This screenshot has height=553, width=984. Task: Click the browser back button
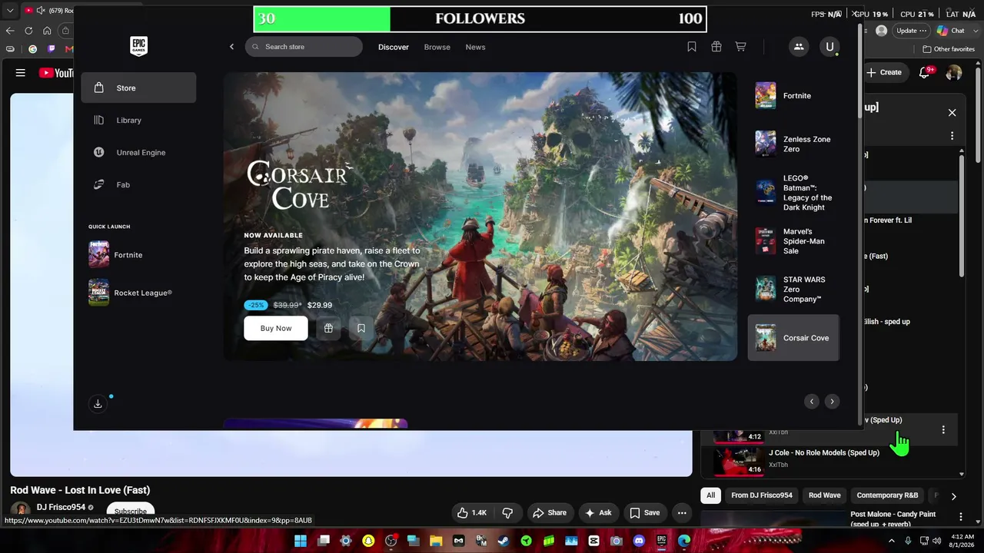[x=10, y=31]
